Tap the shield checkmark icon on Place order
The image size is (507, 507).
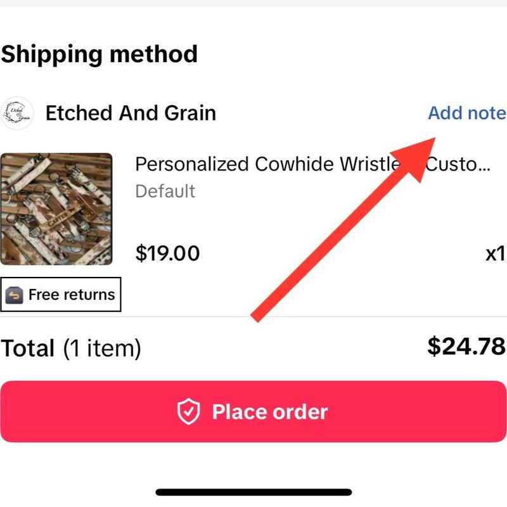[188, 411]
